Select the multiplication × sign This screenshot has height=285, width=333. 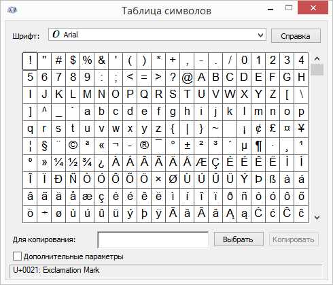pyautogui.click(x=158, y=180)
